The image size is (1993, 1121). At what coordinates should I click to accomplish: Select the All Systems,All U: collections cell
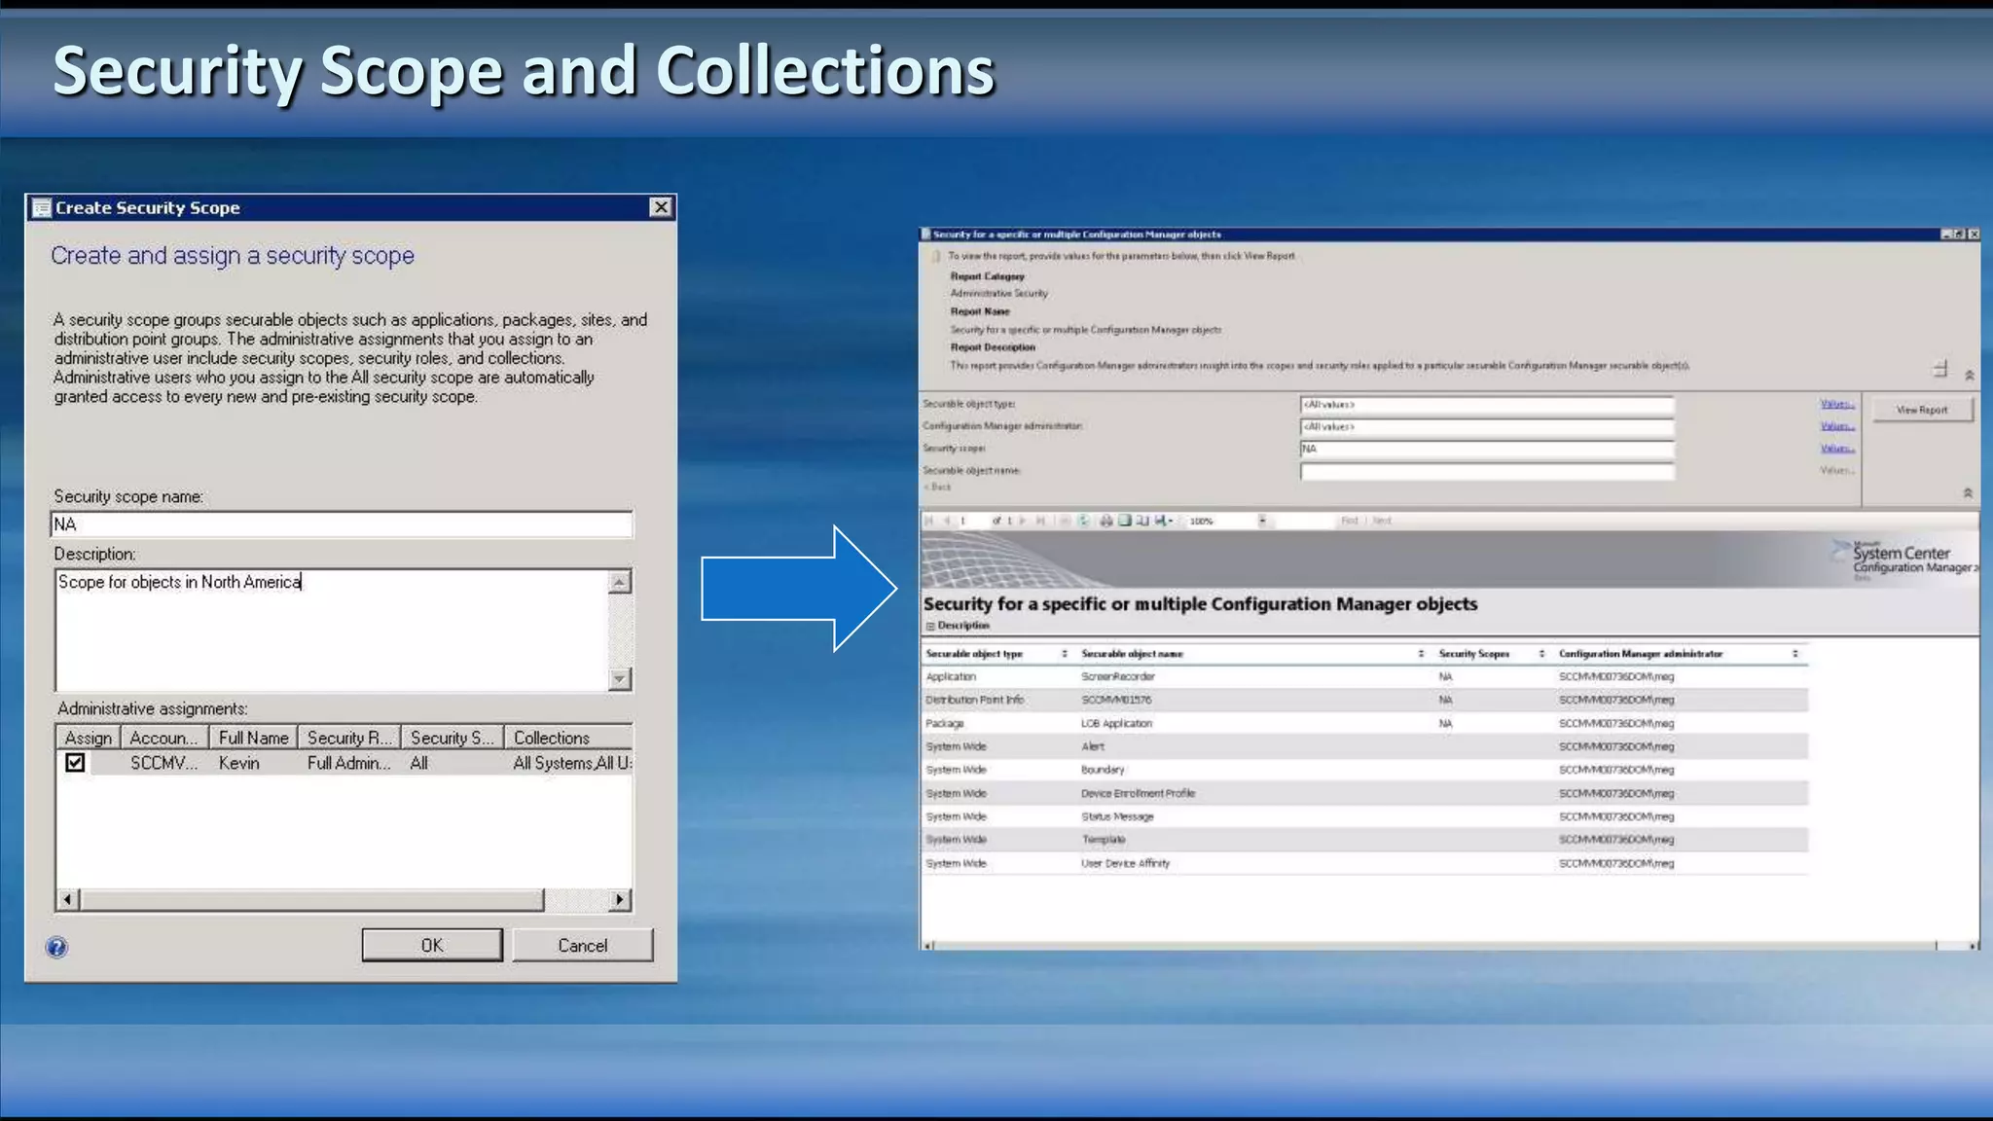[572, 763]
